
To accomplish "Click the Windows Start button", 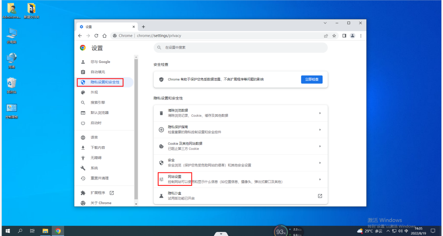I will click(8, 231).
